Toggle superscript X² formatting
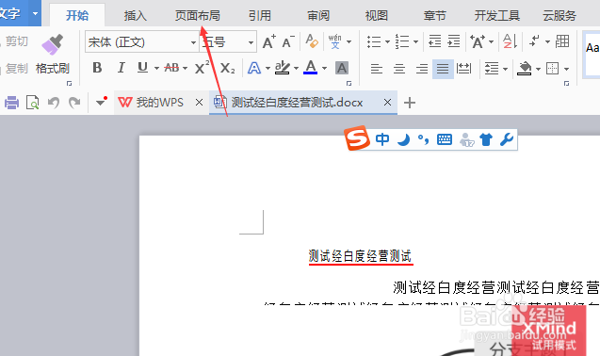 (x=202, y=68)
